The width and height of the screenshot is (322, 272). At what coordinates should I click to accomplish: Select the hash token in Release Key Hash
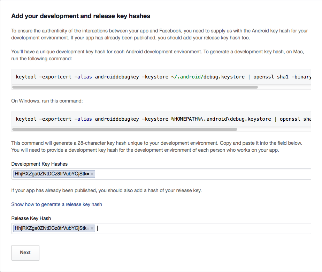pos(52,228)
